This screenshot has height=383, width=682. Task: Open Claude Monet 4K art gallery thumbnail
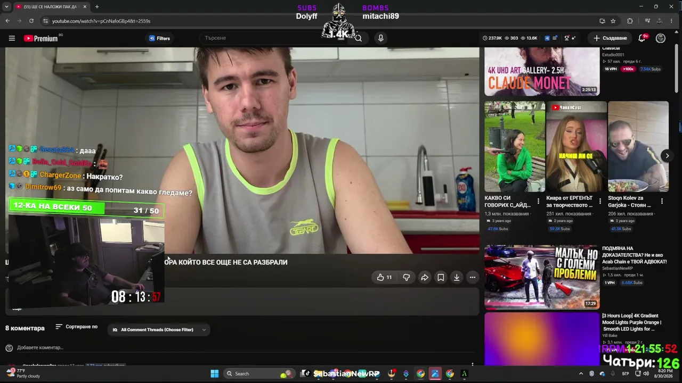pos(542,71)
